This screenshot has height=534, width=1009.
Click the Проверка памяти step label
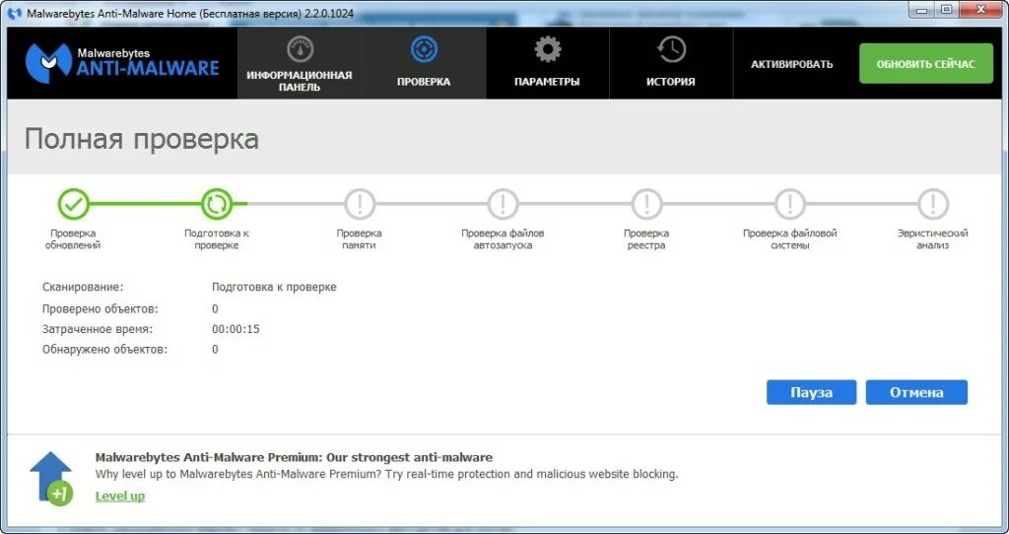[x=359, y=238]
